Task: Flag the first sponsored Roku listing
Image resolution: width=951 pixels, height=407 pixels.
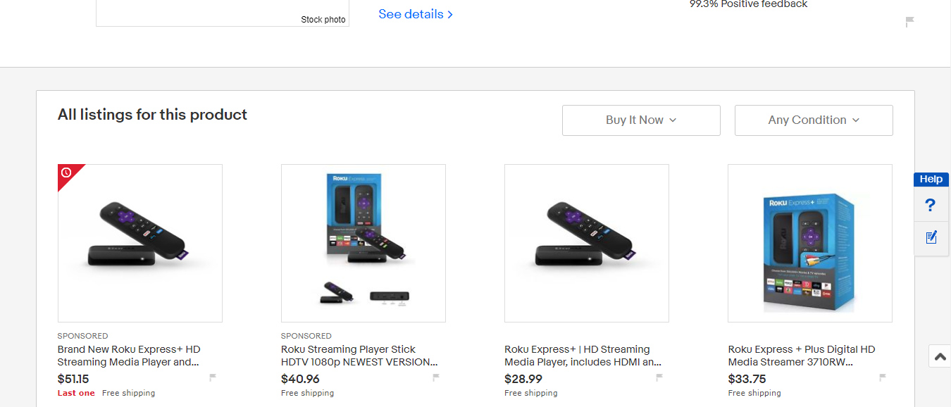Action: 213,377
